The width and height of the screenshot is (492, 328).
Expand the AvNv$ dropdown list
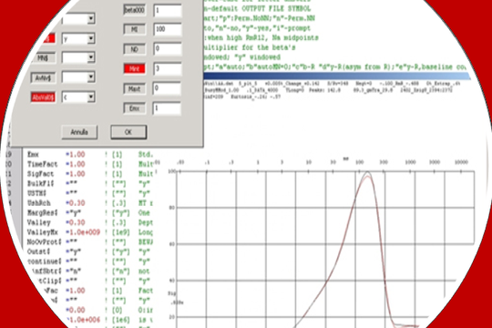pyautogui.click(x=91, y=77)
